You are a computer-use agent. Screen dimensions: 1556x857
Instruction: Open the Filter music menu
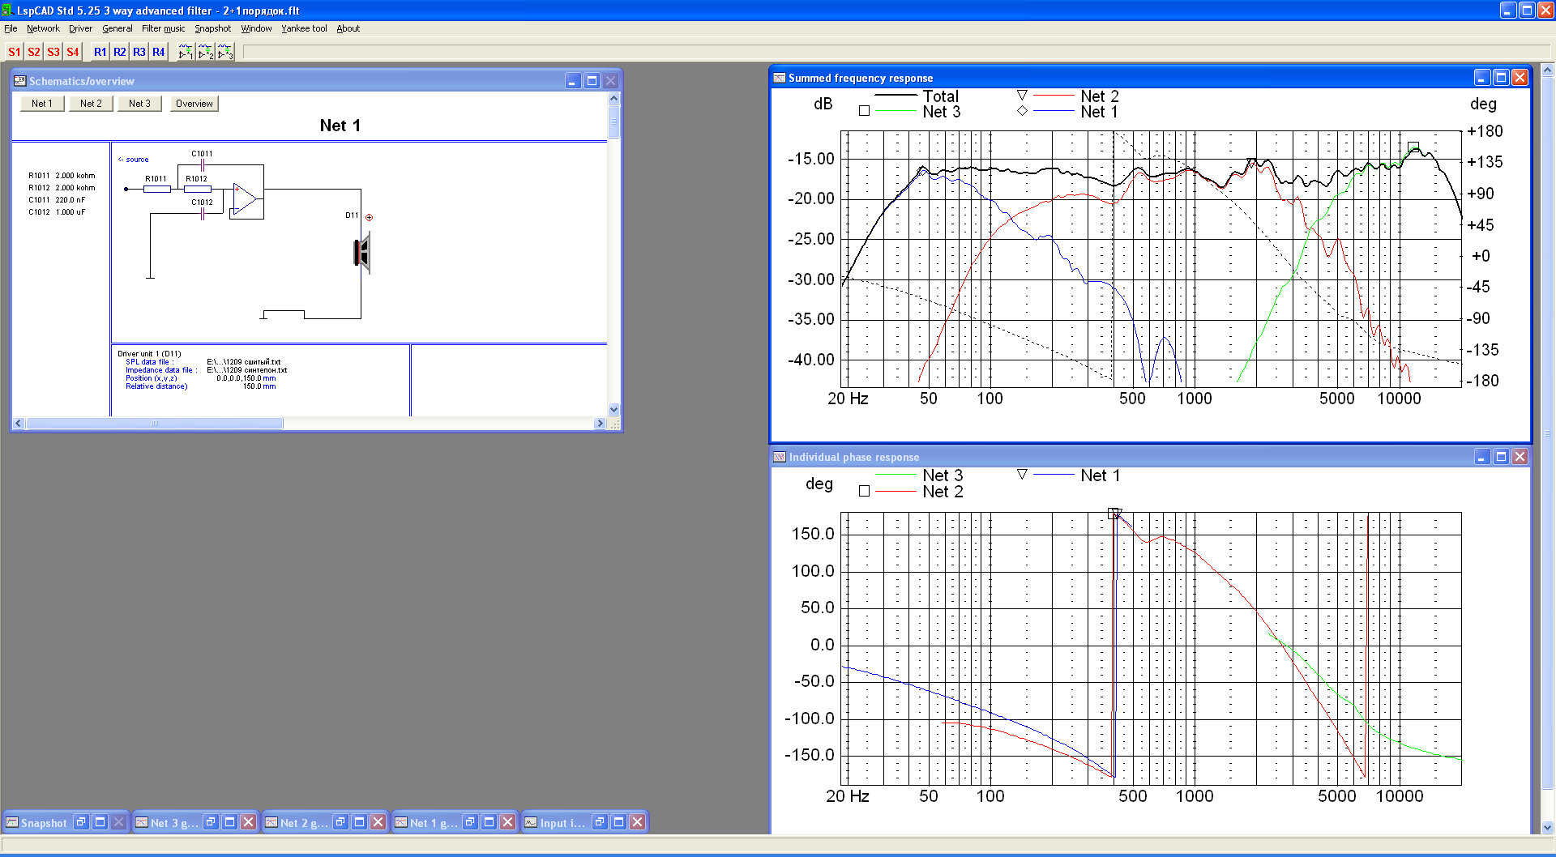[163, 28]
